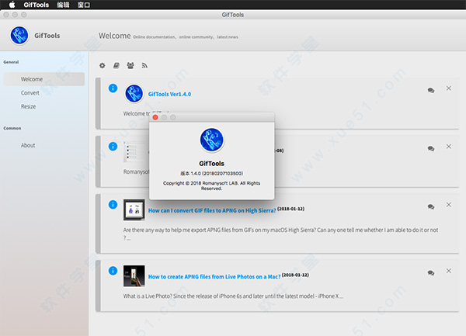The height and width of the screenshot is (336, 466).
Task: Dismiss the APNG High Sierra card
Action: [449, 205]
